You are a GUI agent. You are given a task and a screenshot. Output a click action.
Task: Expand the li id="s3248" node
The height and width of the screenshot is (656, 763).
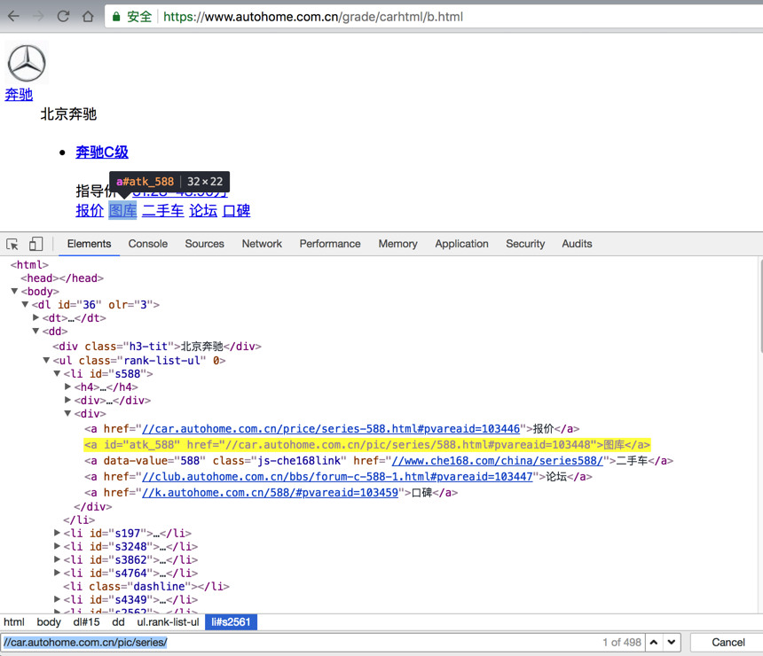57,546
